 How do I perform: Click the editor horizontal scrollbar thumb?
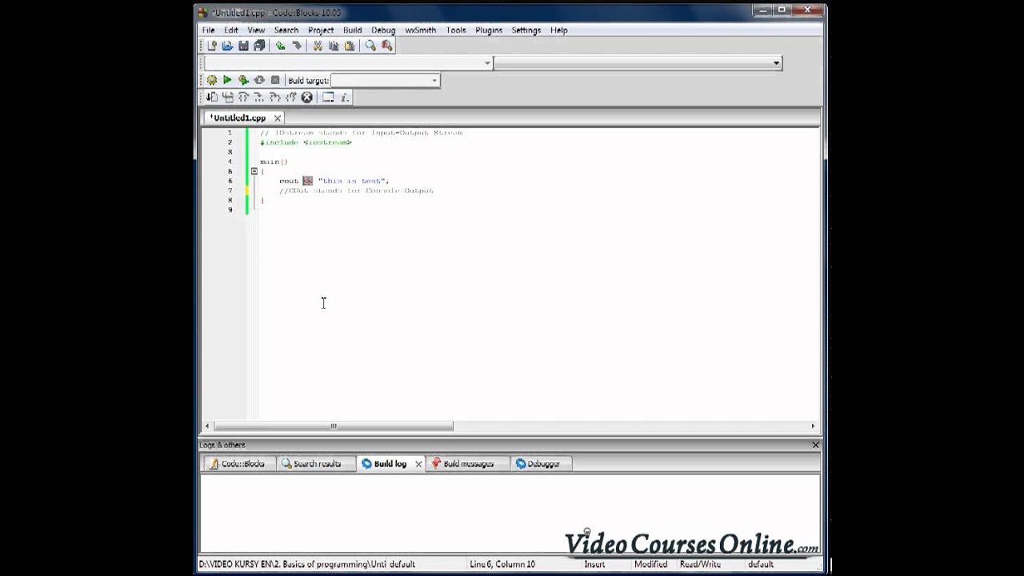point(334,426)
